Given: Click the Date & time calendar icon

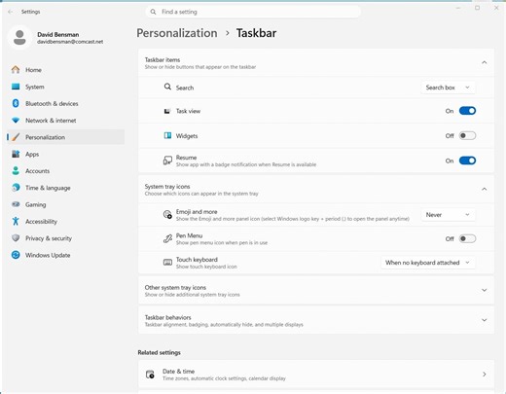Looking at the screenshot, I should tap(150, 375).
